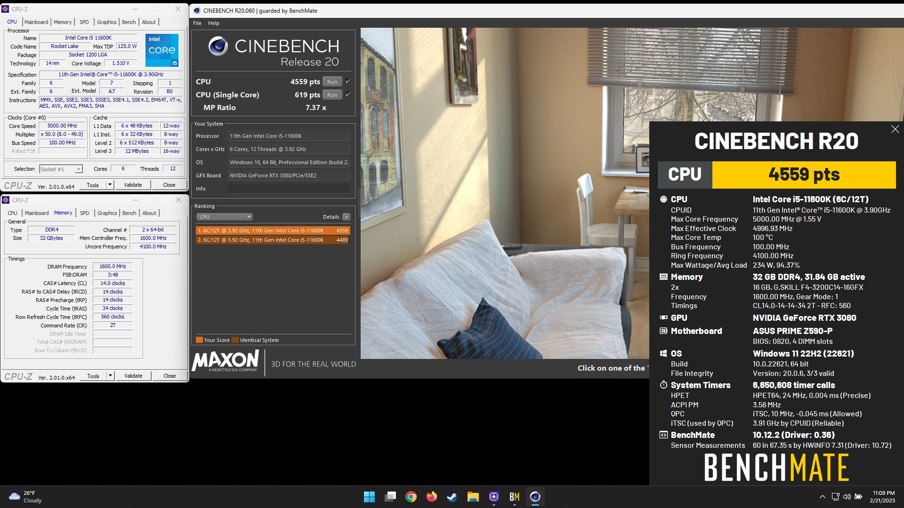The height and width of the screenshot is (508, 904).
Task: Click the BenchMate version icon
Action: (x=663, y=435)
